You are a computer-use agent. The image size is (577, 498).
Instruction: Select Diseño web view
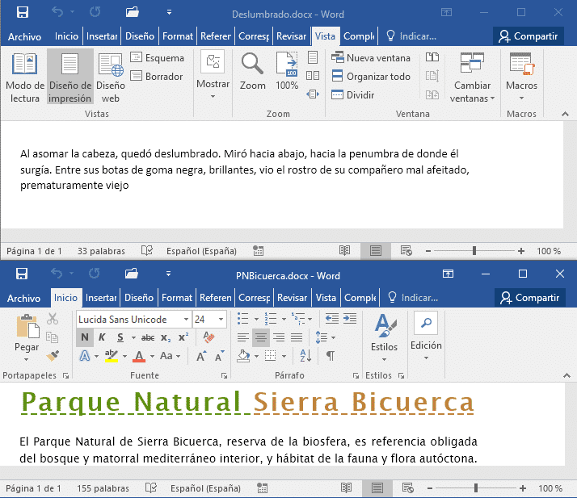111,77
